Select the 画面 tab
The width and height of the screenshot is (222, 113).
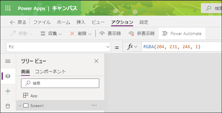tap(26, 72)
